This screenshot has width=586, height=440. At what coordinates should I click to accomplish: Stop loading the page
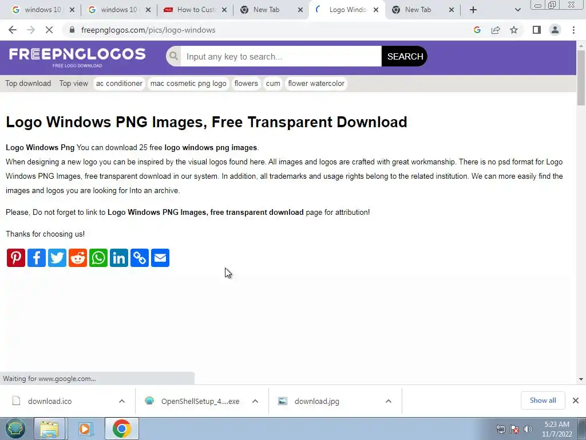tap(49, 30)
